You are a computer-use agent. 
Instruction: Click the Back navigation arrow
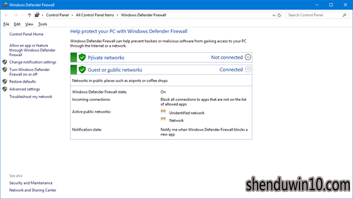6,15
